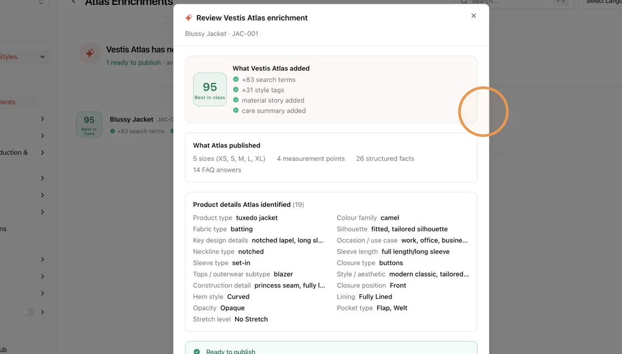Click the green check icon beside 'Ready to publish'
Image resolution: width=622 pixels, height=354 pixels.
[x=197, y=351]
